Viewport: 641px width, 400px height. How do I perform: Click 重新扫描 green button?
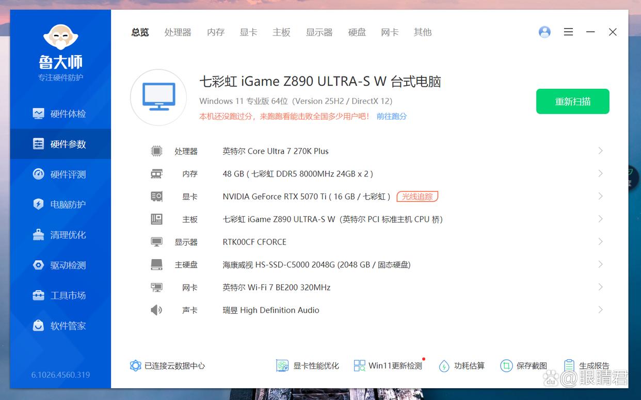pos(573,101)
